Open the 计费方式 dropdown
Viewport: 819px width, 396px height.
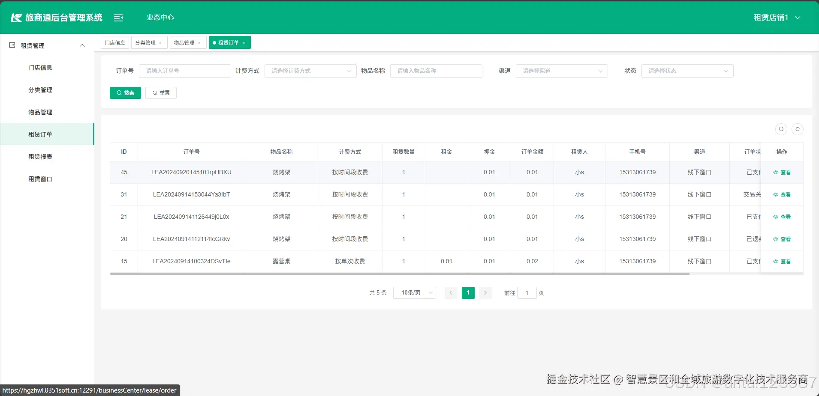[310, 71]
